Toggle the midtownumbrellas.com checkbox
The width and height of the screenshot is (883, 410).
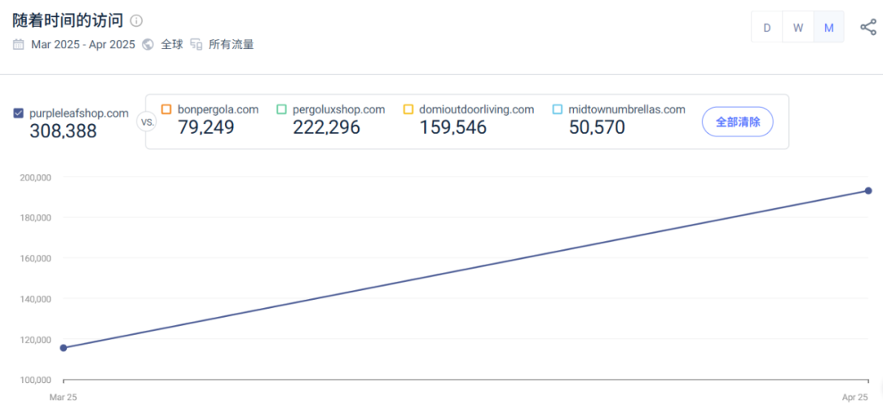pyautogui.click(x=558, y=109)
